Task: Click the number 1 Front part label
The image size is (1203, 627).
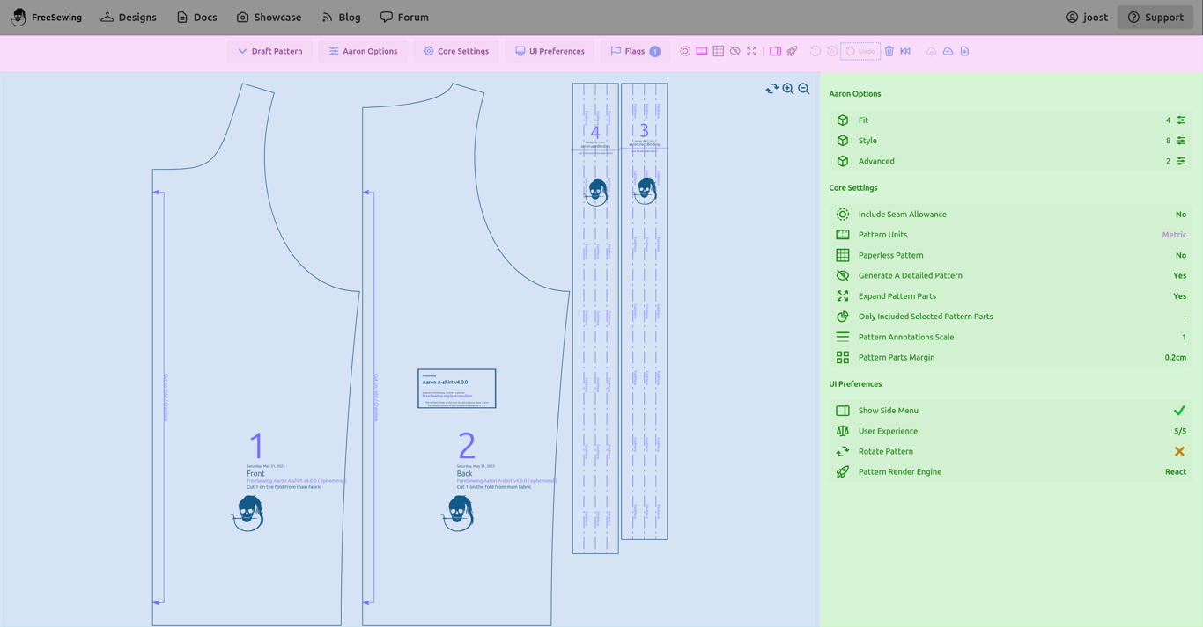Action: (x=256, y=446)
